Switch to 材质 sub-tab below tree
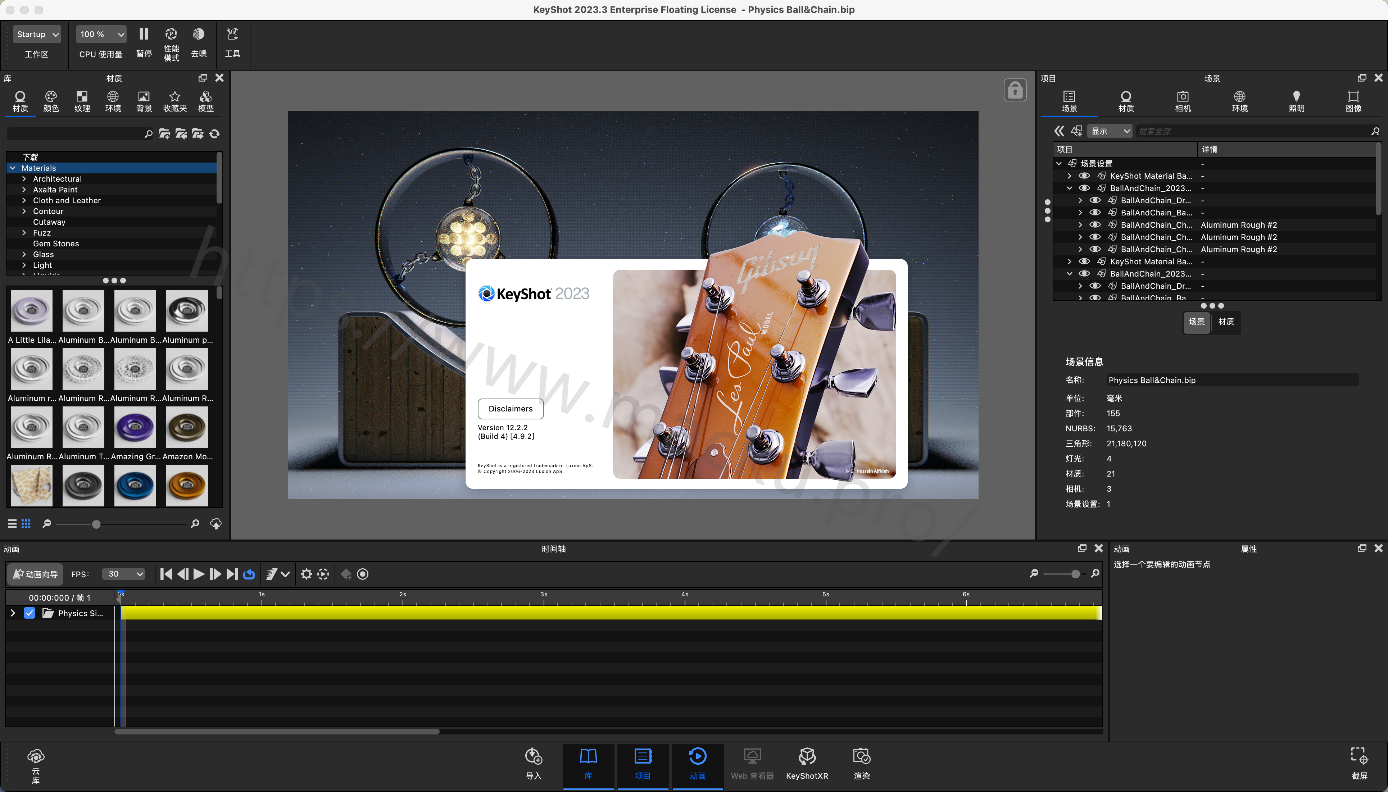The height and width of the screenshot is (792, 1388). pyautogui.click(x=1226, y=322)
